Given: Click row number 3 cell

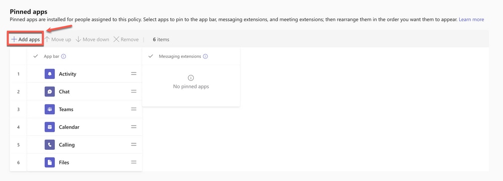Looking at the screenshot, I should [x=18, y=109].
